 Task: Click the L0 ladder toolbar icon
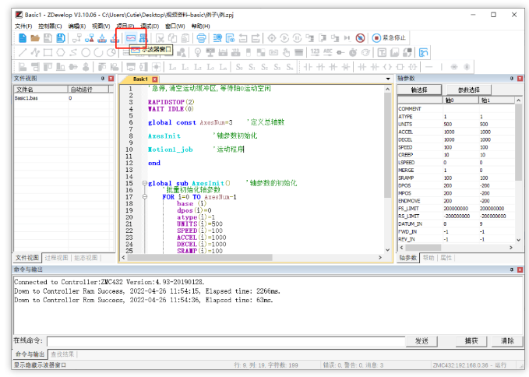172,67
